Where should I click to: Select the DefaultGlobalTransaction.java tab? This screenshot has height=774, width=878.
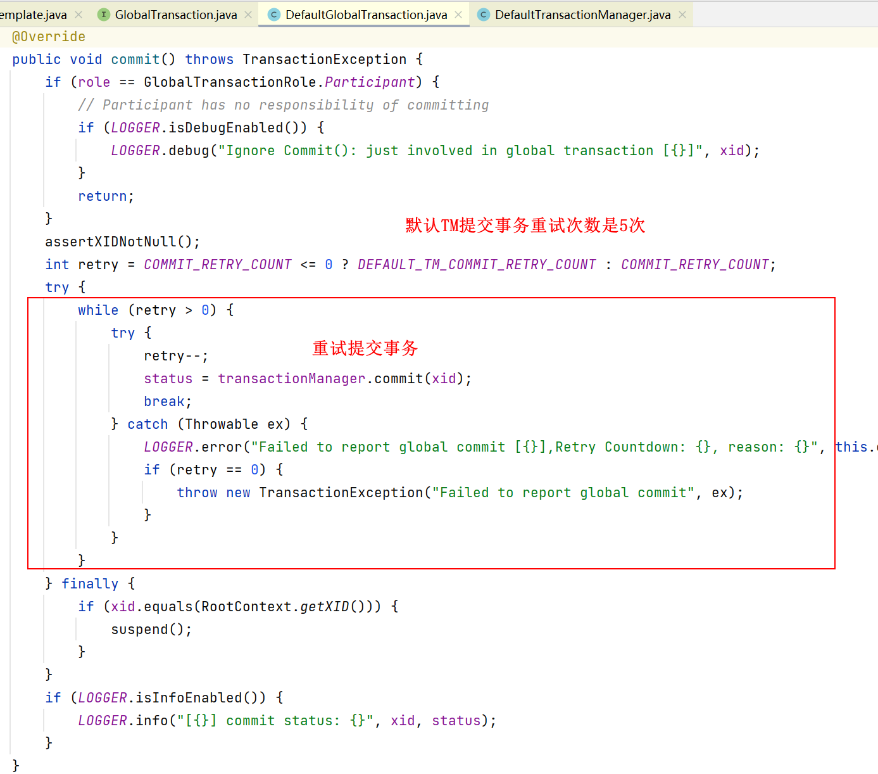click(366, 15)
